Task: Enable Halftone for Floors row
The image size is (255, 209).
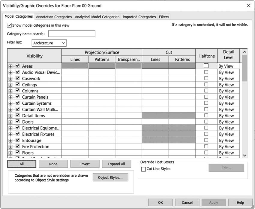Action: click(x=206, y=152)
